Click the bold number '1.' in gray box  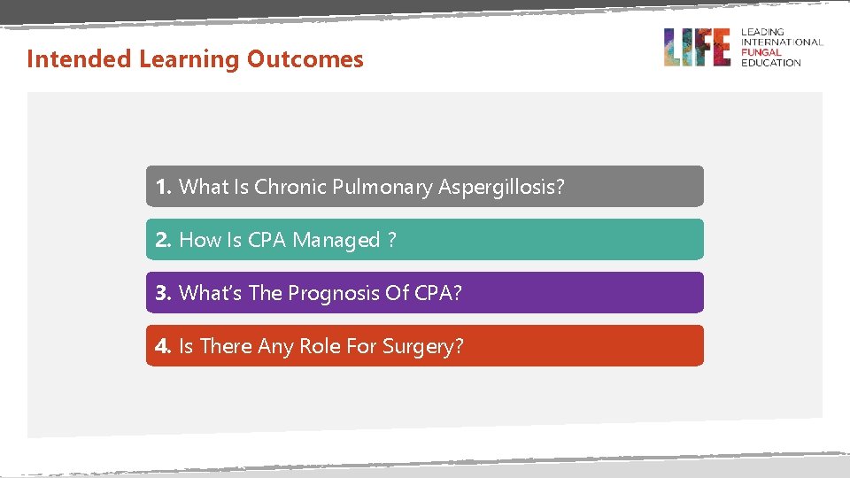(x=164, y=187)
